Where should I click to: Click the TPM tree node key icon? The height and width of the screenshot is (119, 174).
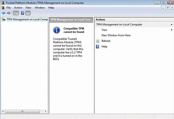point(4,20)
